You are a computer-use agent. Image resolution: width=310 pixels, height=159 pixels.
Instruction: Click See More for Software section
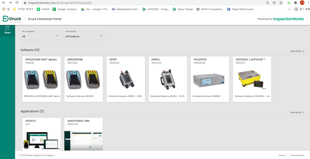(297, 51)
